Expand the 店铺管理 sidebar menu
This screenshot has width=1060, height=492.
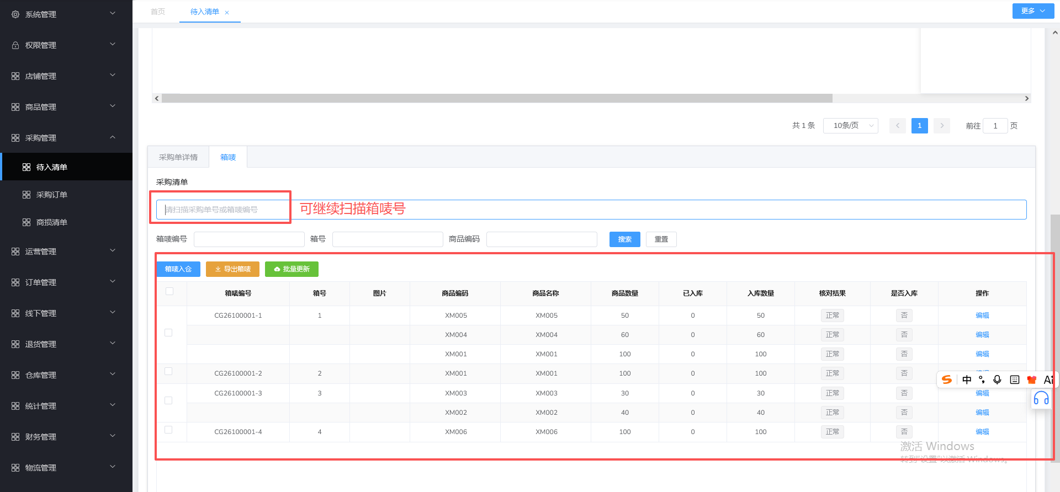pos(66,76)
